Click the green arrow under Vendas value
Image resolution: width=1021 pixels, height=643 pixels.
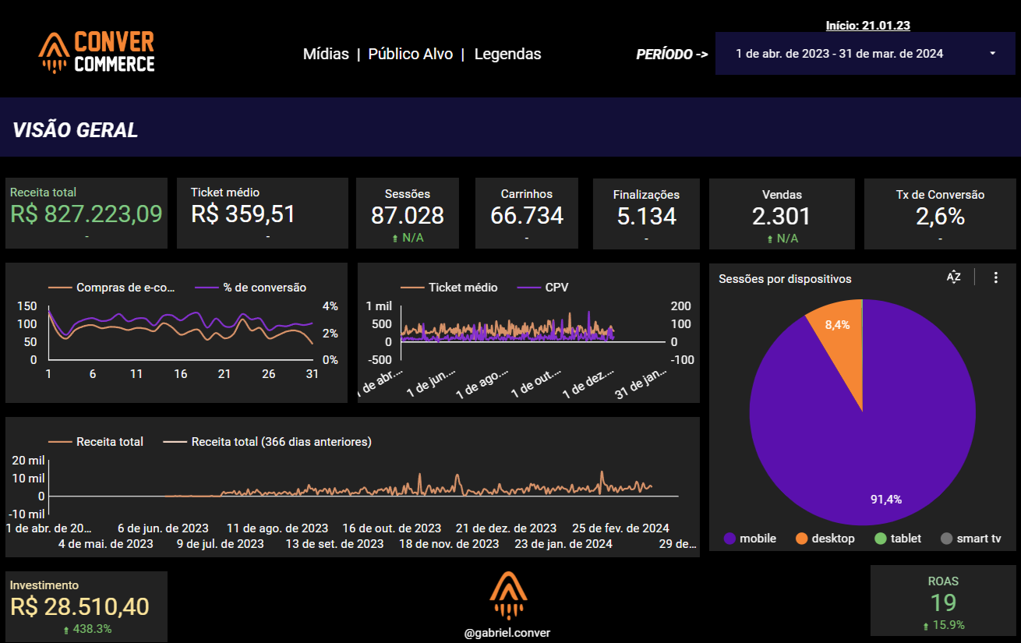(770, 238)
